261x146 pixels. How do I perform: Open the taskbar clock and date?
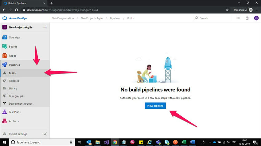[x=244, y=142]
